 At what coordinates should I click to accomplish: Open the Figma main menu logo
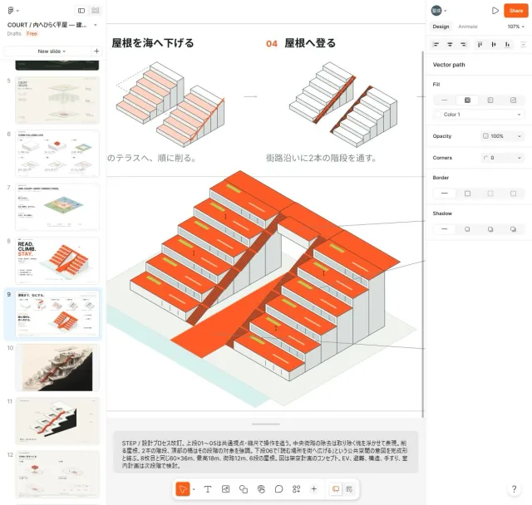click(x=11, y=11)
